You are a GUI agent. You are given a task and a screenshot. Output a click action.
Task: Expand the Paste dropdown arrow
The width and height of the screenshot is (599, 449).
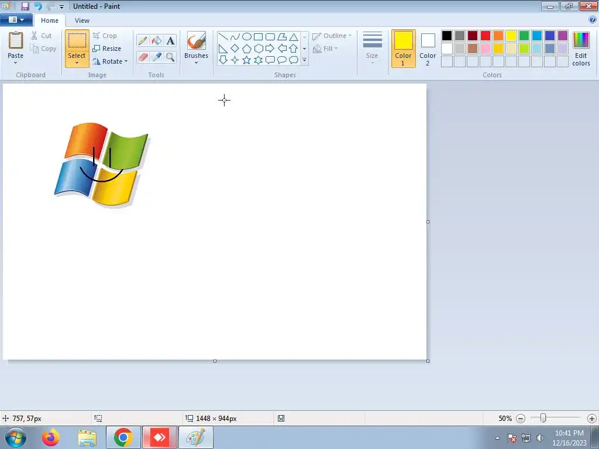pyautogui.click(x=16, y=63)
